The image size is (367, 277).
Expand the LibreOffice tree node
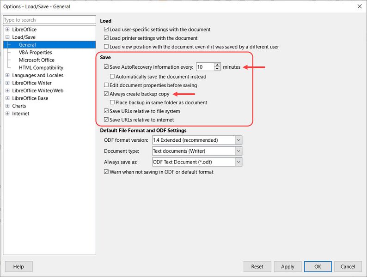tap(7, 30)
